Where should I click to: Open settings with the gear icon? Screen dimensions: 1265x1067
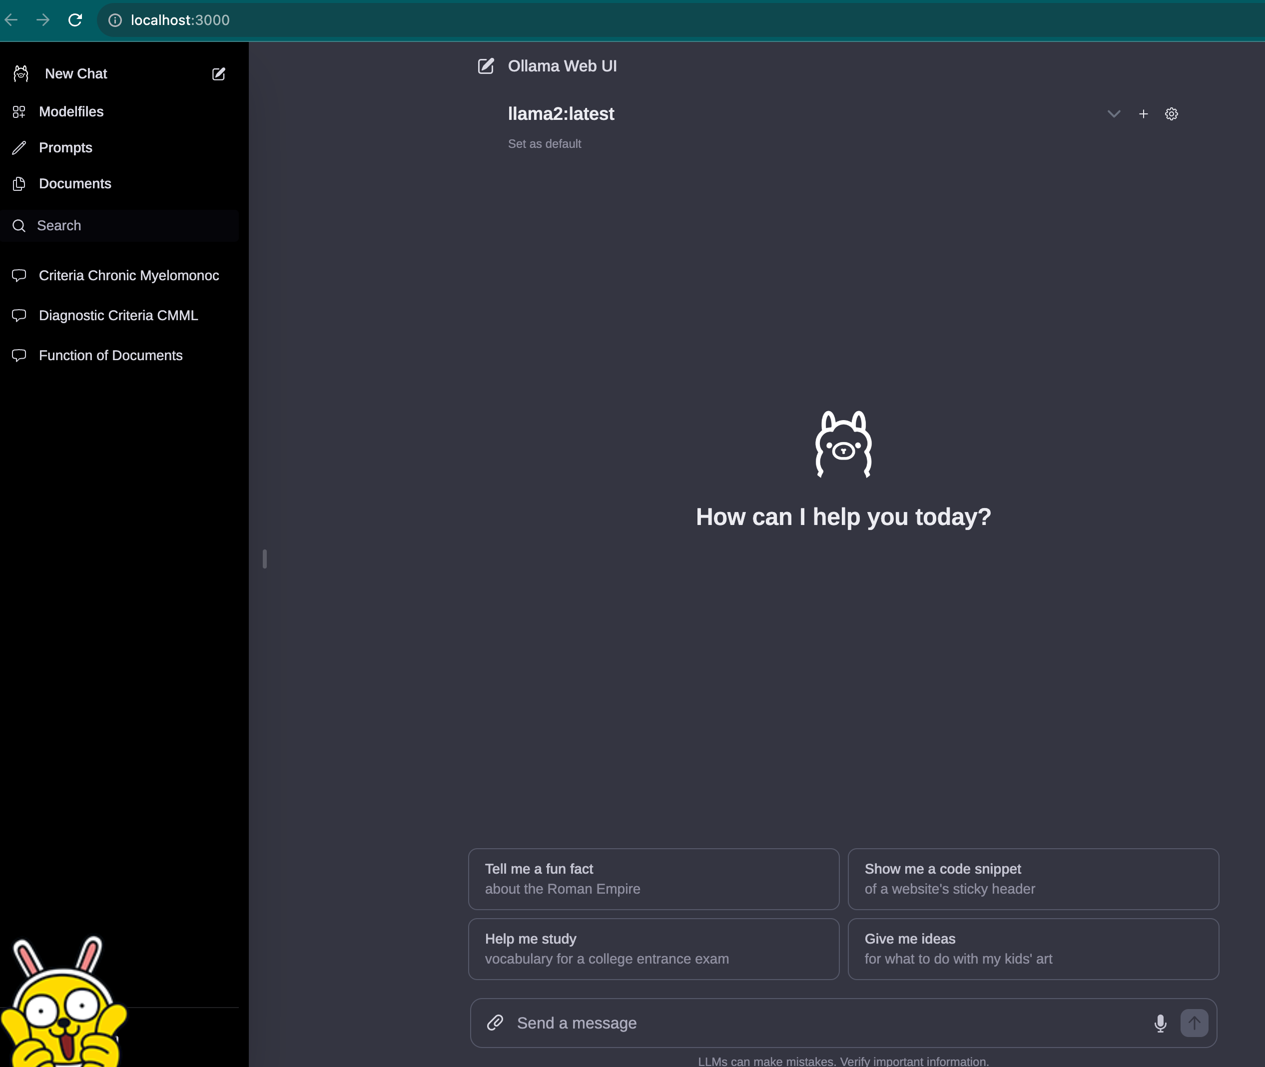1171,114
